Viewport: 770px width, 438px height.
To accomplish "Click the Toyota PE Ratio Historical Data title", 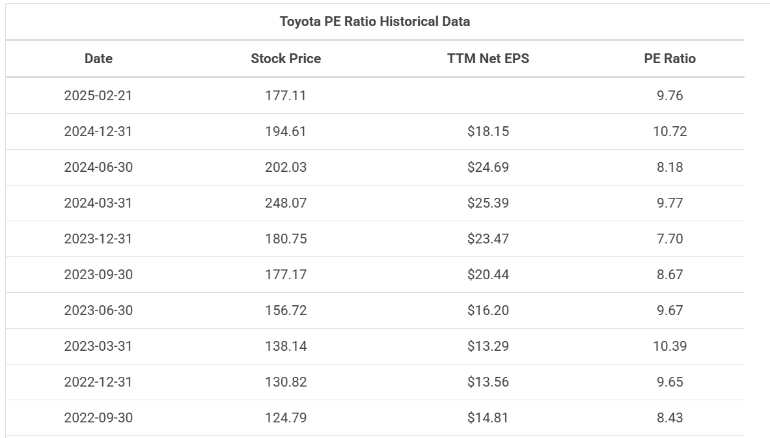I will tap(375, 21).
